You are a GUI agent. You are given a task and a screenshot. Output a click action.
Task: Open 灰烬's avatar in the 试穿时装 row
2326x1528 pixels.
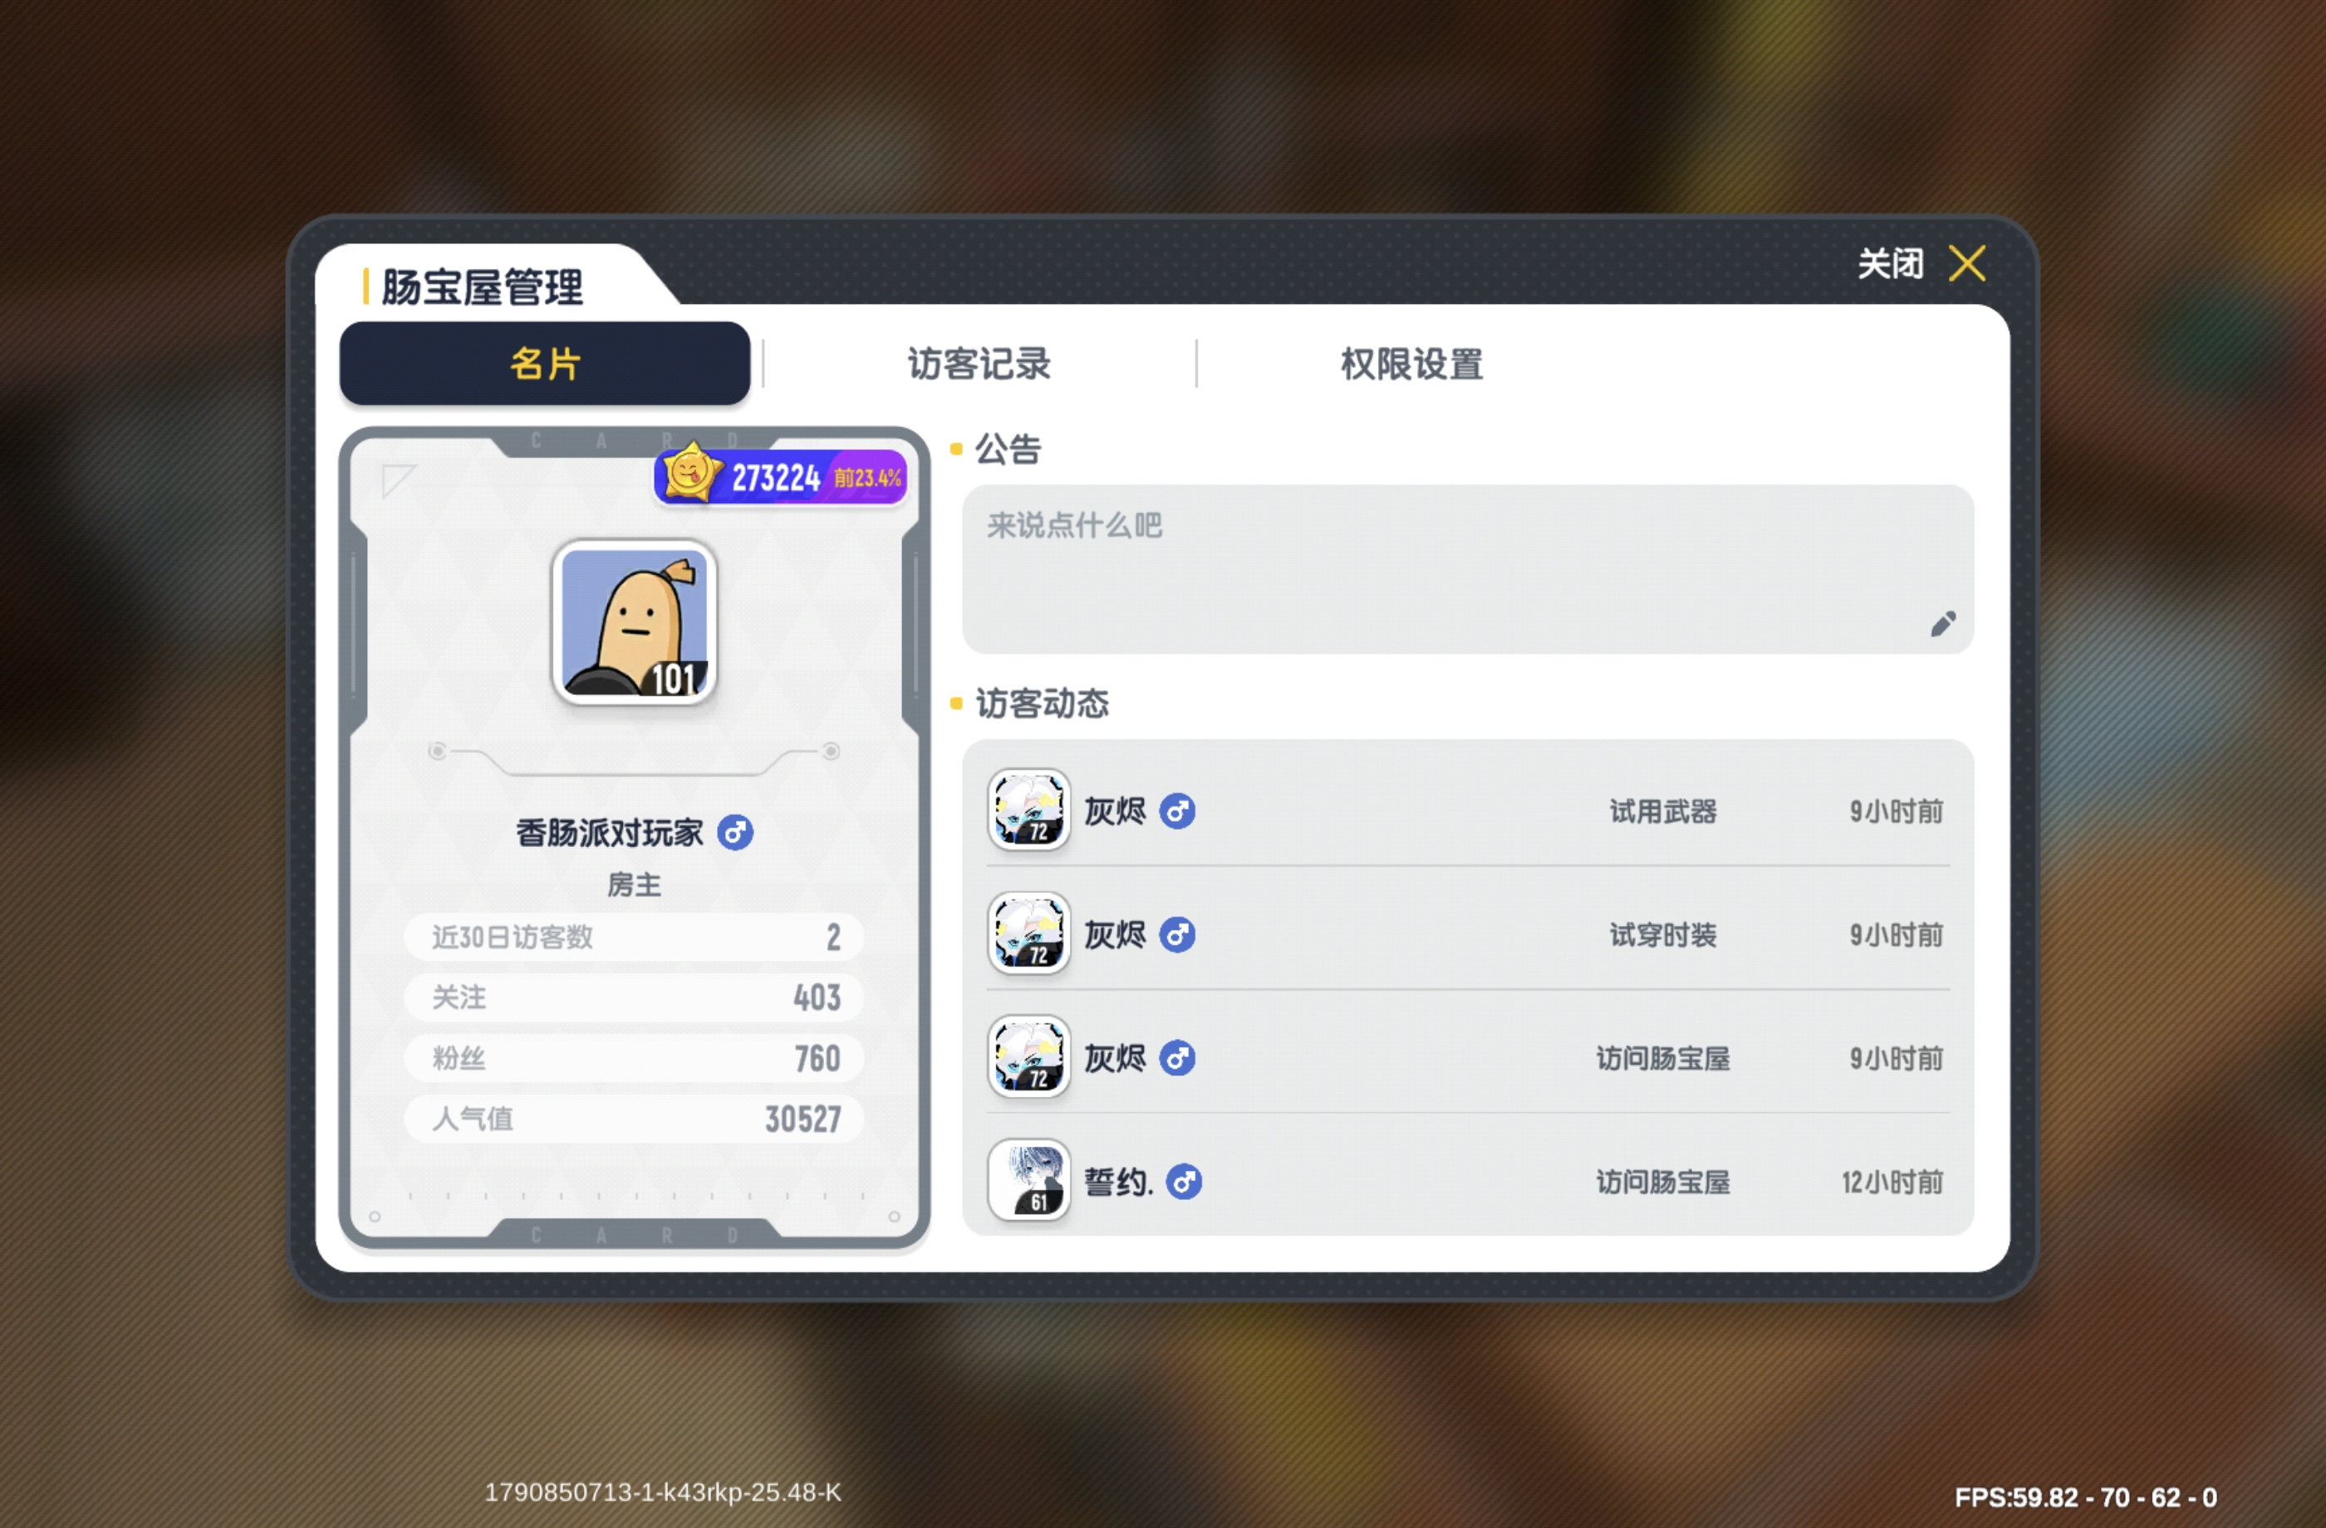point(1028,934)
